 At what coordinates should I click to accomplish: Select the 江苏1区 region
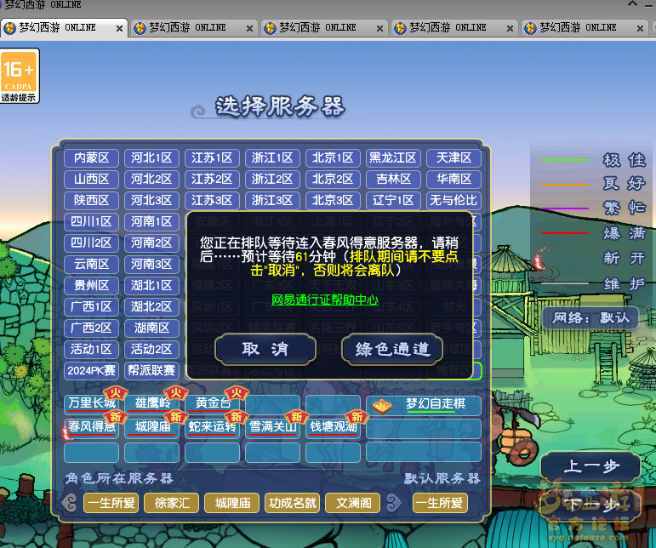click(212, 157)
